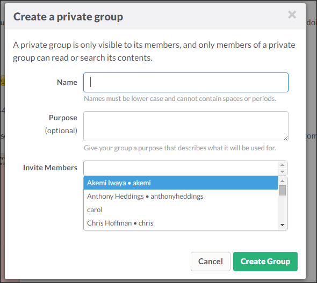Select Chris Hoffman from the member list
Image resolution: width=317 pixels, height=283 pixels.
181,223
